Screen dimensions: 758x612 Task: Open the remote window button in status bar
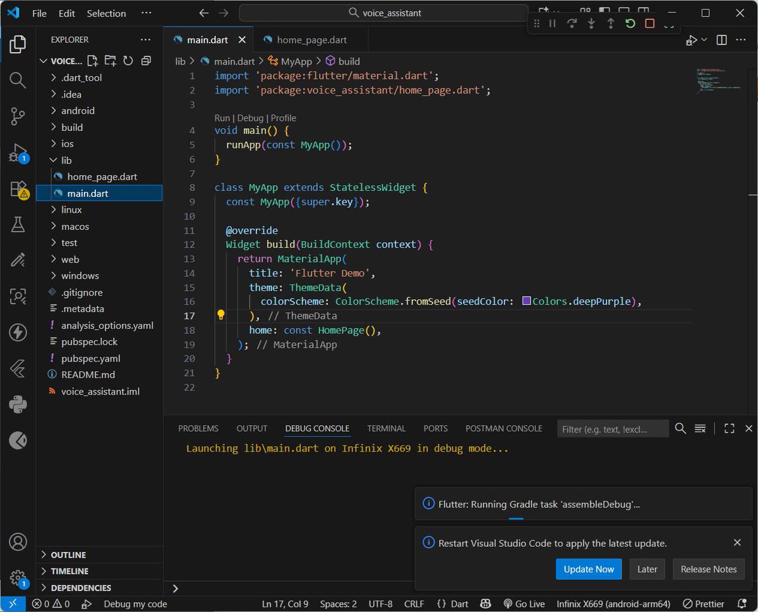click(x=13, y=604)
